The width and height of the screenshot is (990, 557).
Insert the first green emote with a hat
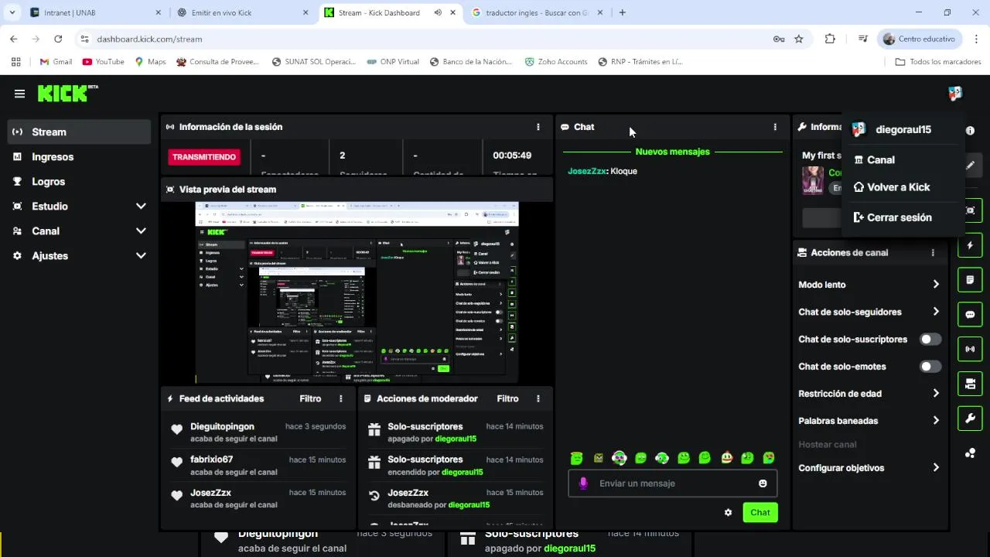(x=577, y=458)
